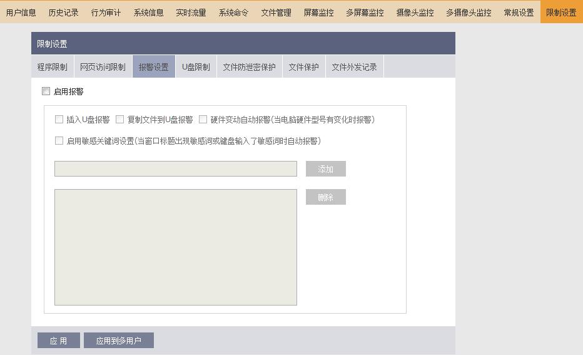Select 屏幕监控 from top navigation
The image size is (583, 355).
coord(318,13)
